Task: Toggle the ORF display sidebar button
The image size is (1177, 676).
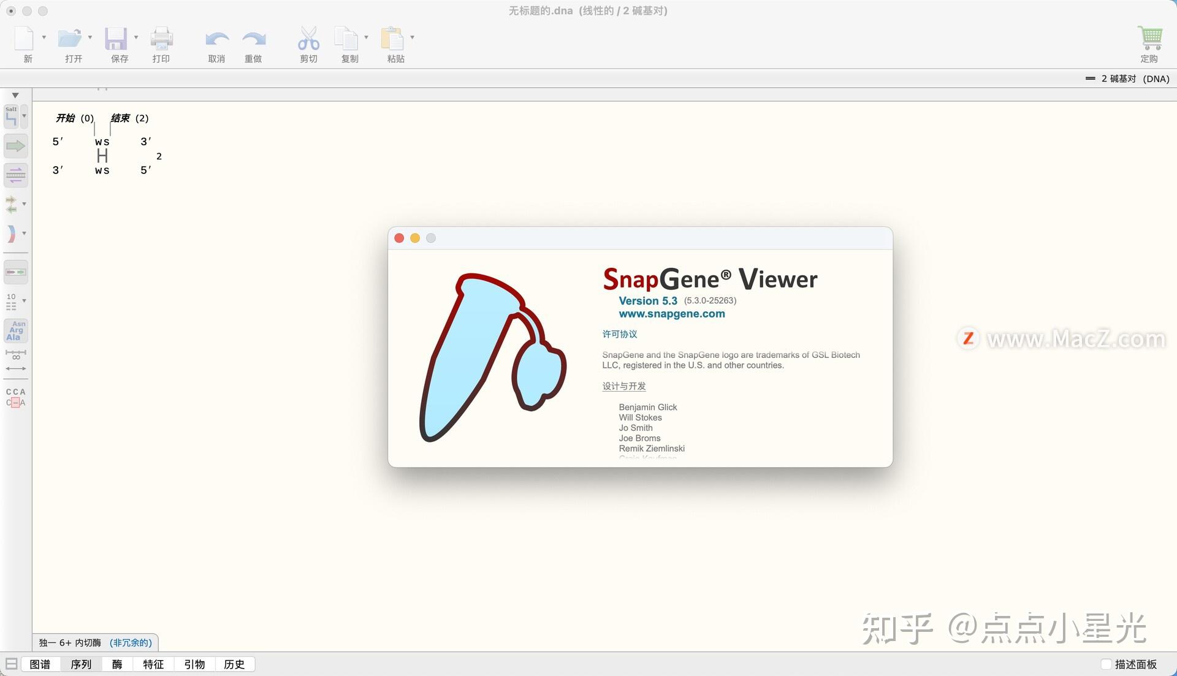Action: 15,272
